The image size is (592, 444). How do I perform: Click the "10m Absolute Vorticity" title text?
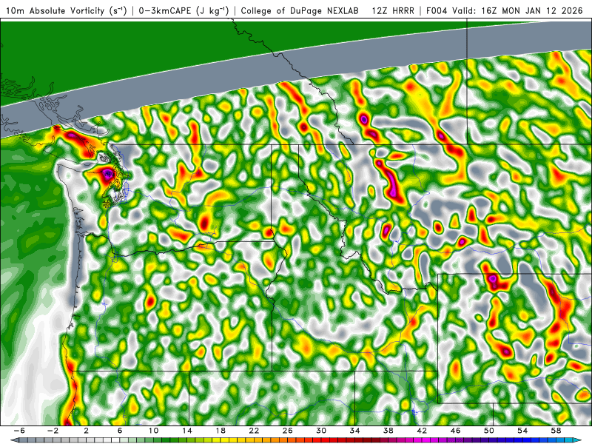click(x=55, y=10)
